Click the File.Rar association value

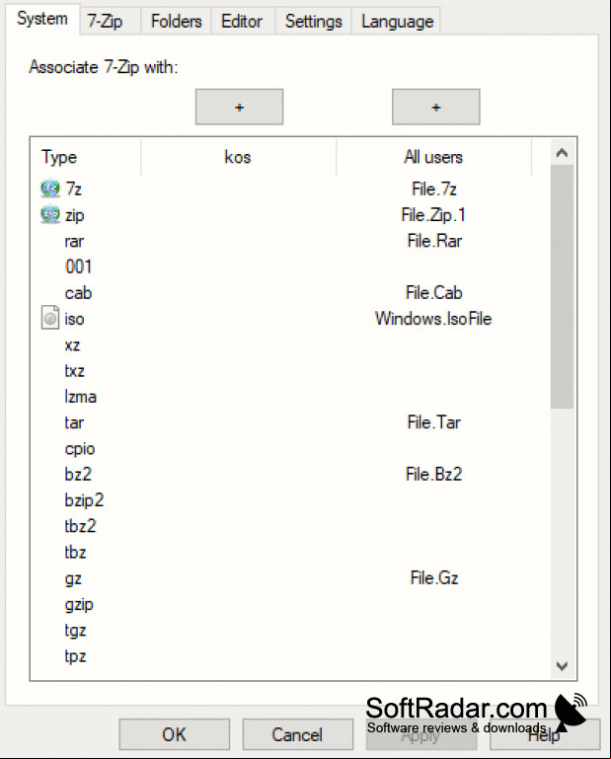point(434,241)
